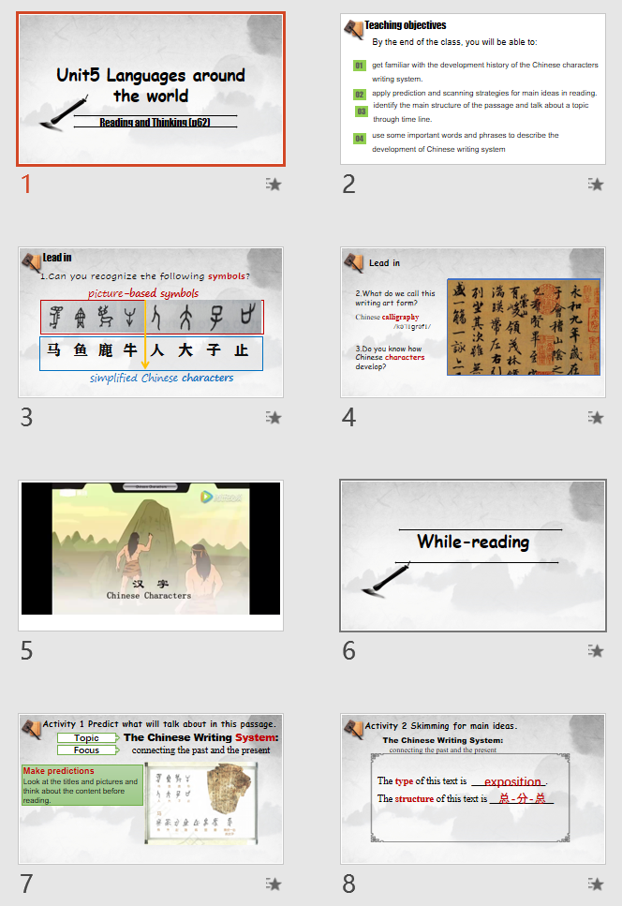Click the transition star icon under slide 8
Screen dimensions: 622x906
(x=595, y=884)
